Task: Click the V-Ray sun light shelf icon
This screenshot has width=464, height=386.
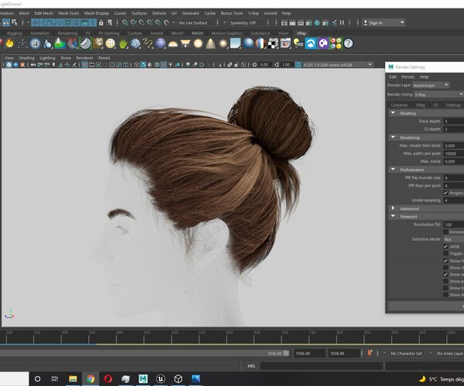Action: pyautogui.click(x=223, y=44)
